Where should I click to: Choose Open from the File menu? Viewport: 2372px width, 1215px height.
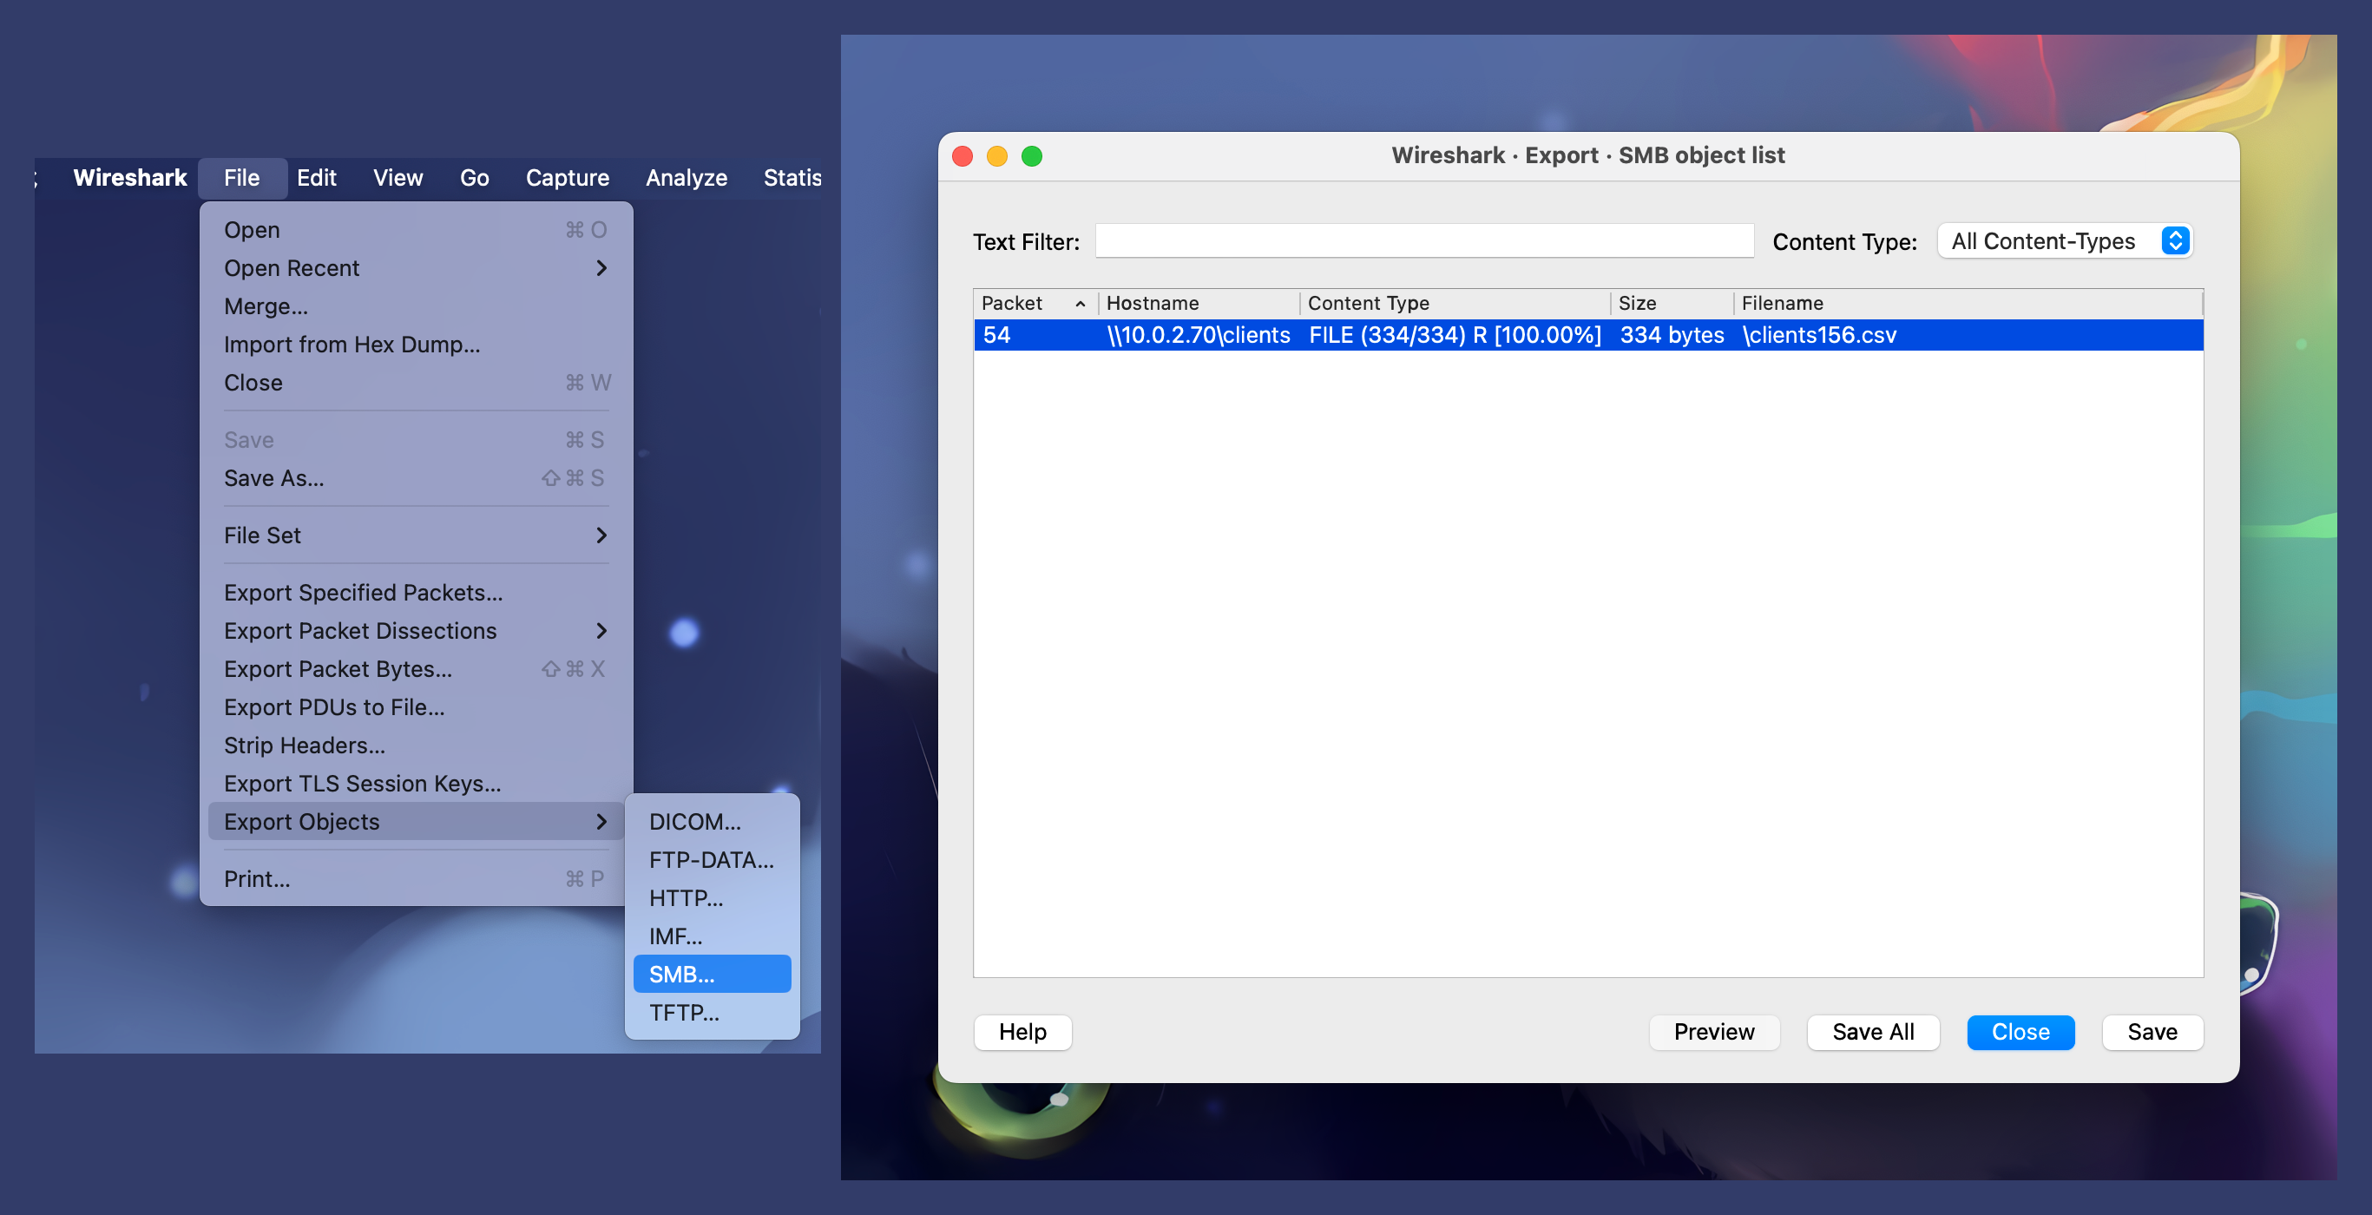coord(417,230)
